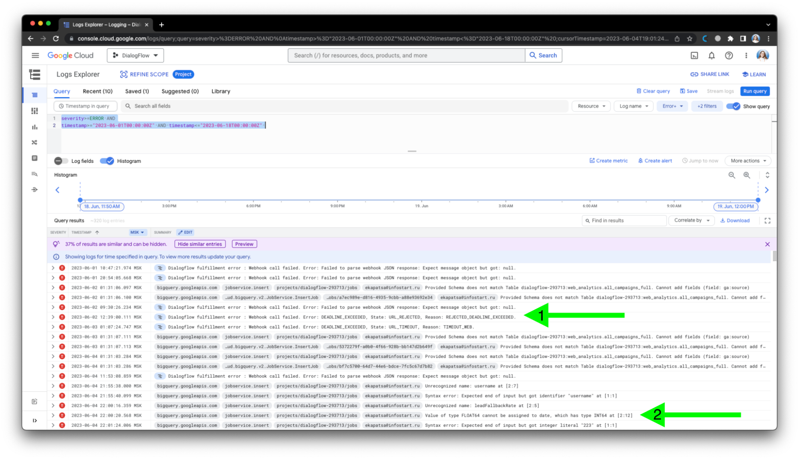
Task: Open the Correlate by dropdown
Action: [x=691, y=220]
